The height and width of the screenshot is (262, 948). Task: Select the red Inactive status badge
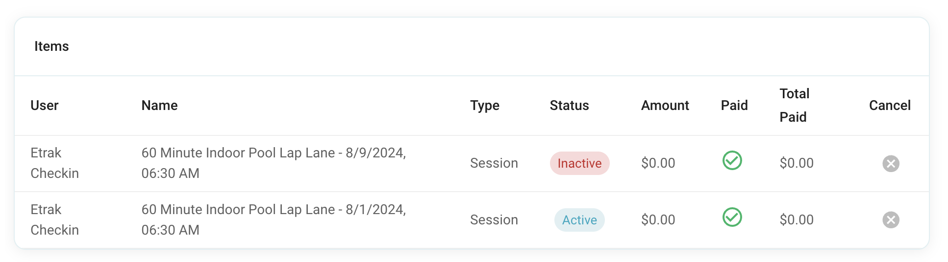coord(579,163)
